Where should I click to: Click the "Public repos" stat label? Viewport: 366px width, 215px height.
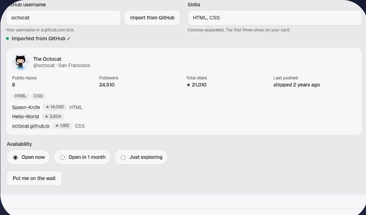click(x=24, y=78)
